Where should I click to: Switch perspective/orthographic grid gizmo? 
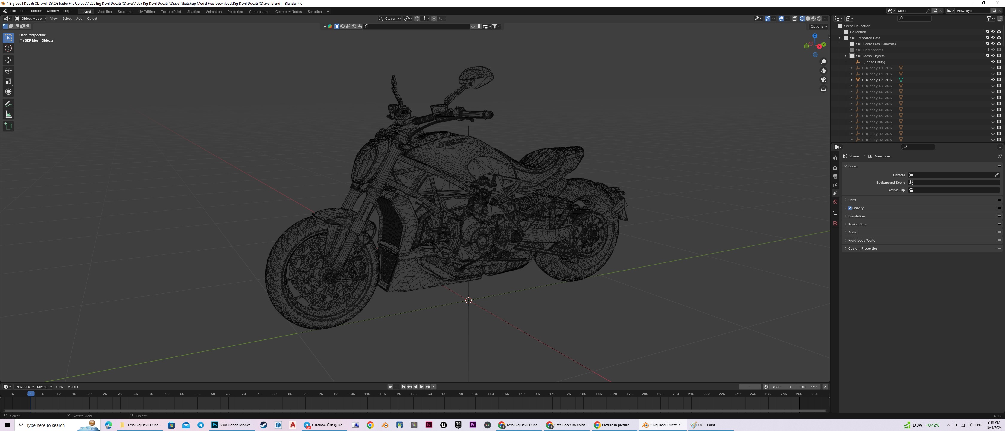pos(823,89)
